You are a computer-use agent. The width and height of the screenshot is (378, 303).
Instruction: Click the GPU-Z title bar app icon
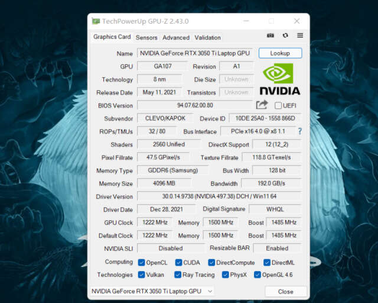96,21
